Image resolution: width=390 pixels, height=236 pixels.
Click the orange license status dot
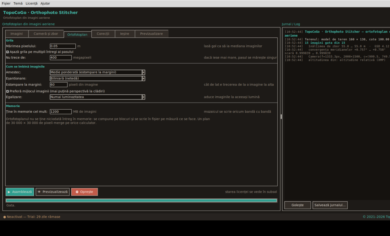5,217
